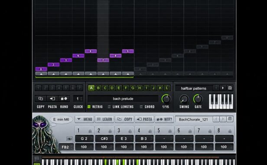The width and height of the screenshot is (267, 165).
Task: Click the Swing knob
Action: coord(184,99)
